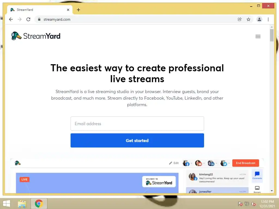The width and height of the screenshot is (279, 209).
Task: Click the YouTube destination avatar in preview
Action: [x=199, y=163]
